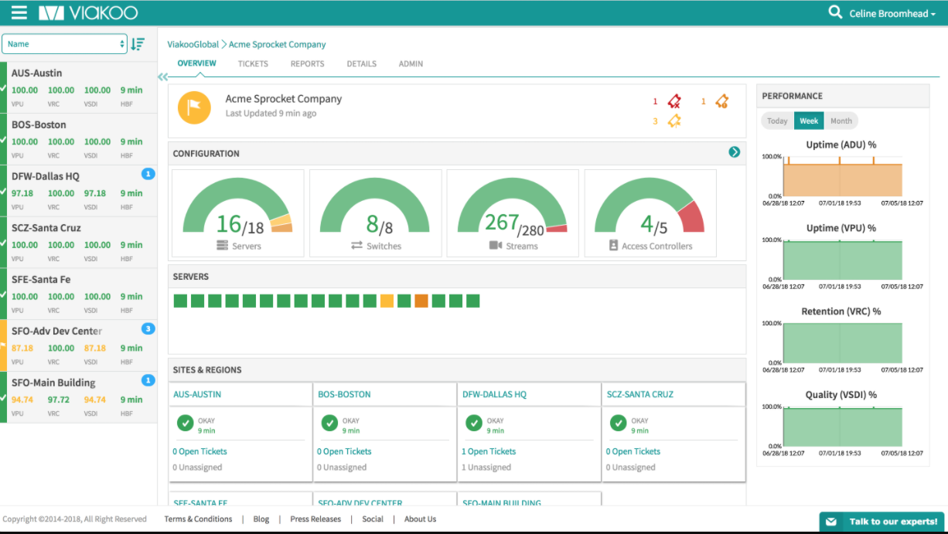948x534 pixels.
Task: Click the orange flag company icon
Action: pos(194,107)
